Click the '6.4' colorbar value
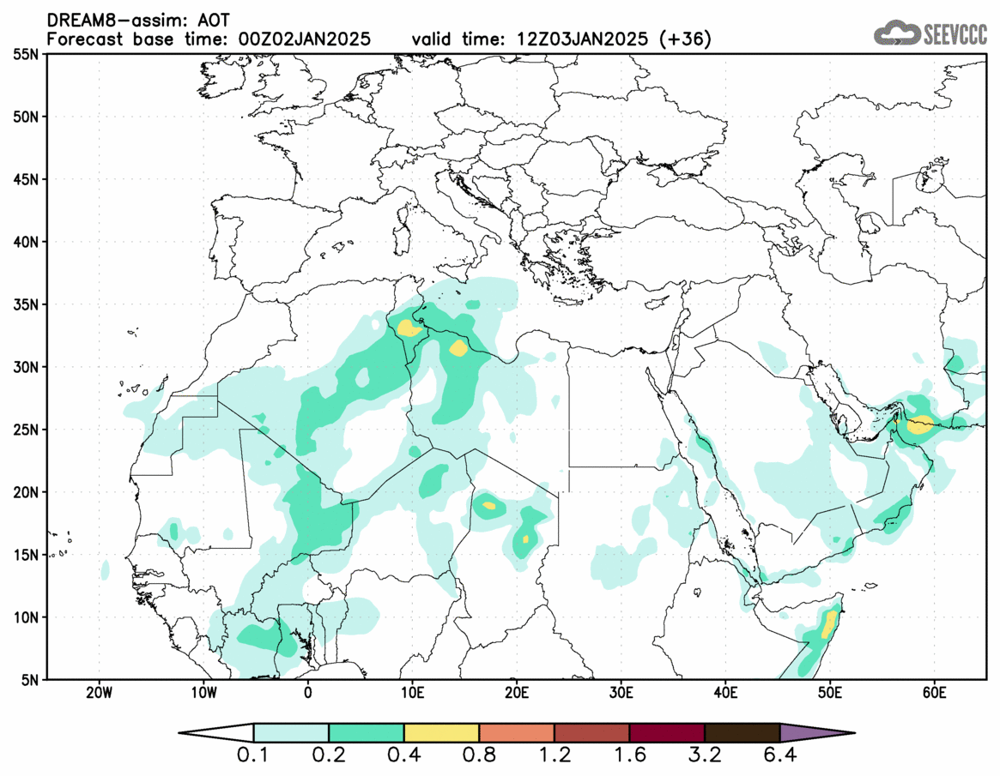The height and width of the screenshot is (776, 1000). coord(780,755)
